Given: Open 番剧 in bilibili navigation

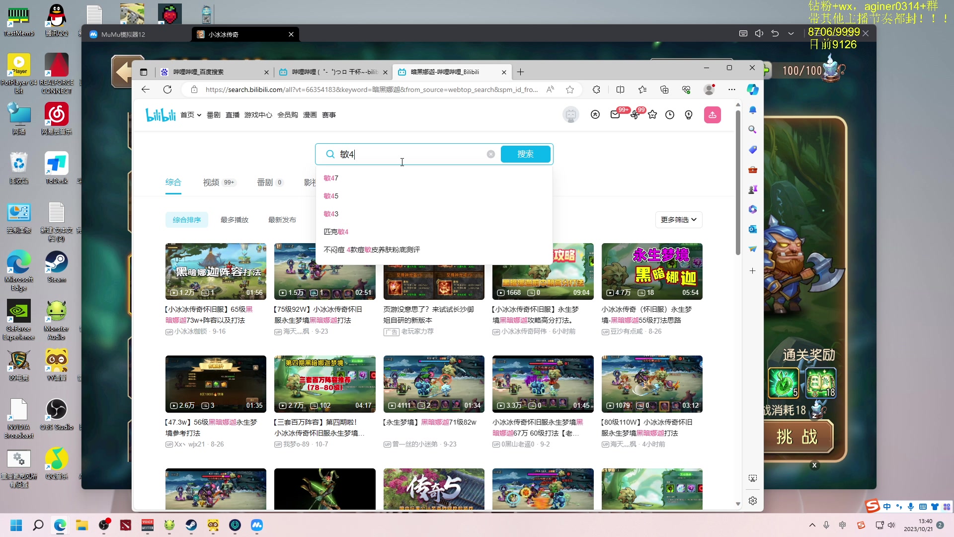Looking at the screenshot, I should 214,115.
